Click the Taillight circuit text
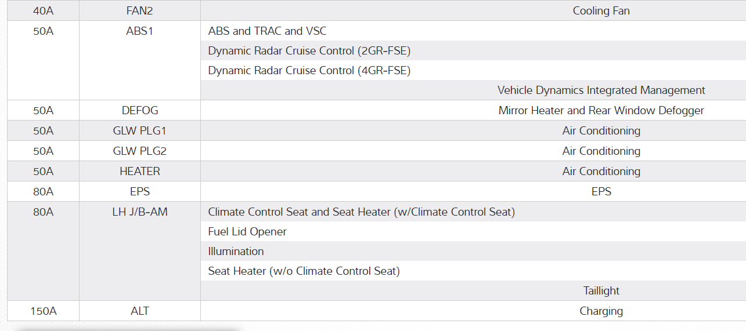This screenshot has height=331, width=746. pyautogui.click(x=601, y=290)
